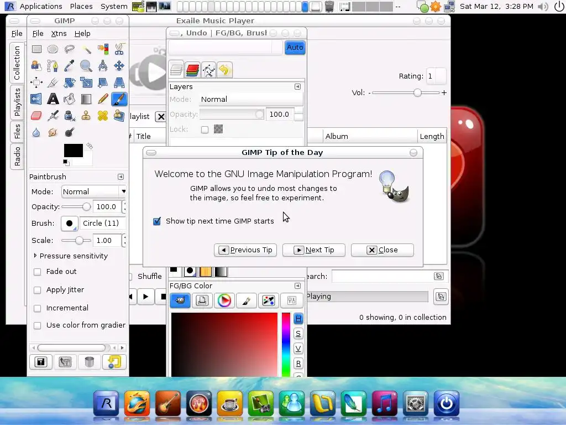
Task: Select the Pencil tool
Action: click(x=102, y=99)
